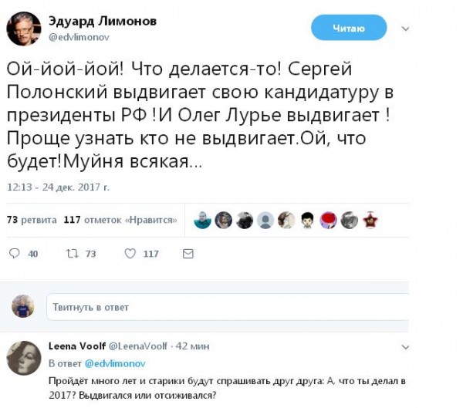This screenshot has width=463, height=408.
Task: Open Eduard Limonov's profile avatar
Action: click(24, 29)
